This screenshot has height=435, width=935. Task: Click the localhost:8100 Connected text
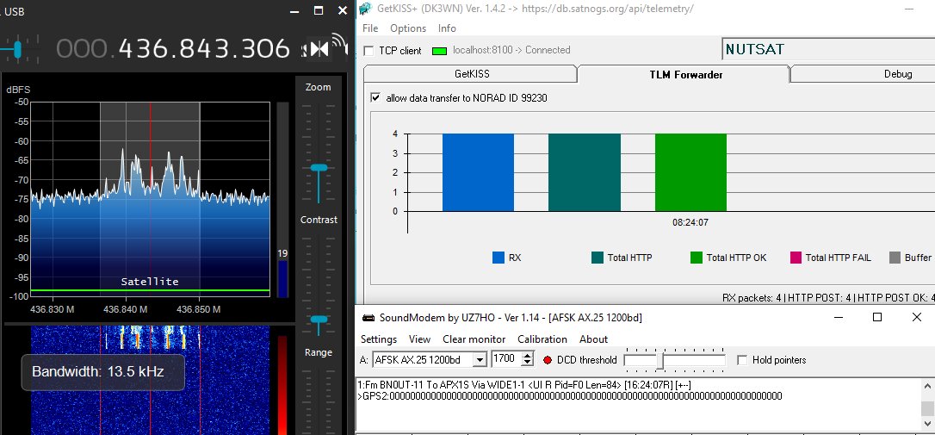pyautogui.click(x=511, y=50)
